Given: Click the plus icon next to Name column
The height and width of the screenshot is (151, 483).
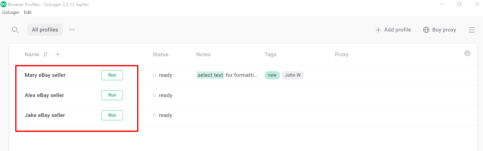Looking at the screenshot, I should (x=58, y=54).
